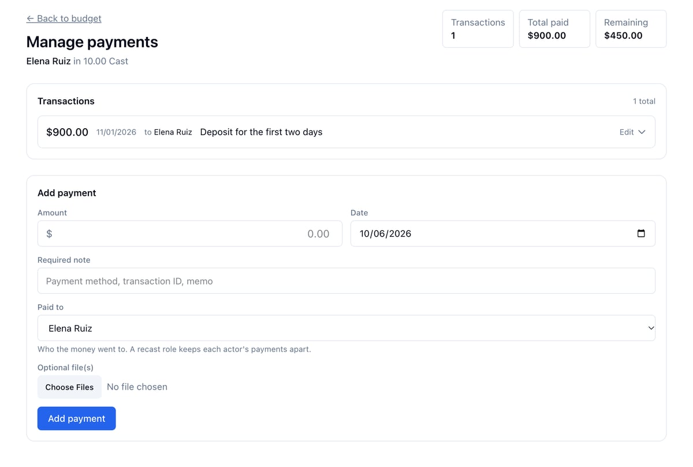This screenshot has width=693, height=467.
Task: Click the 'Optional file(s)' label
Action: point(65,368)
